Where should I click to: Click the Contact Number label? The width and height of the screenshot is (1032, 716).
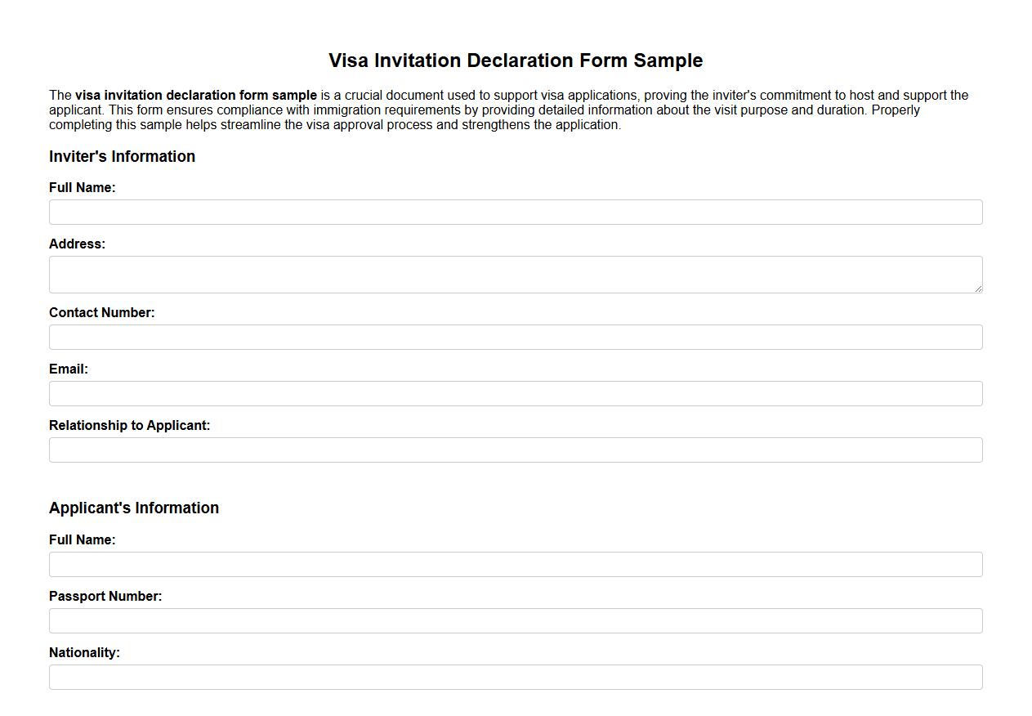pos(101,312)
